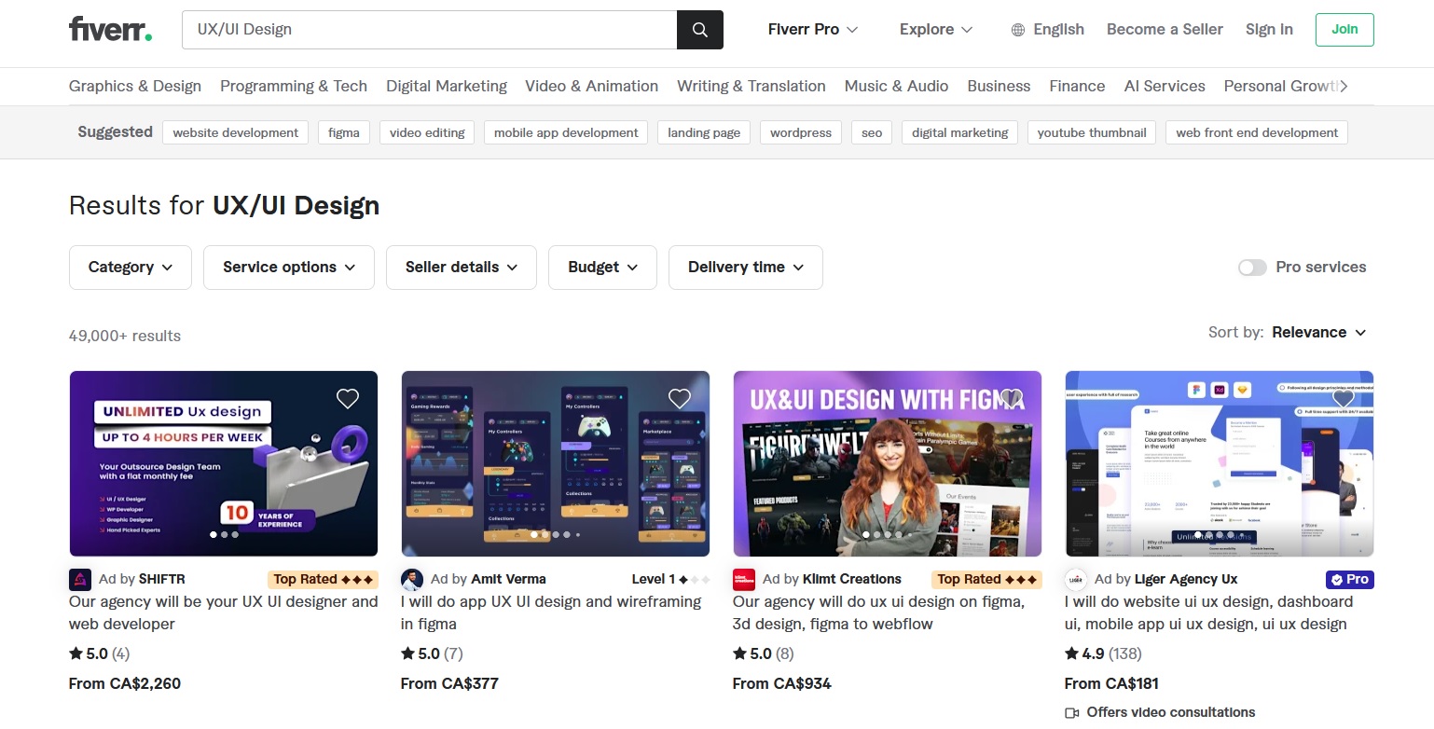Click Sign In link
Viewport: 1434px width, 729px height.
click(x=1269, y=30)
